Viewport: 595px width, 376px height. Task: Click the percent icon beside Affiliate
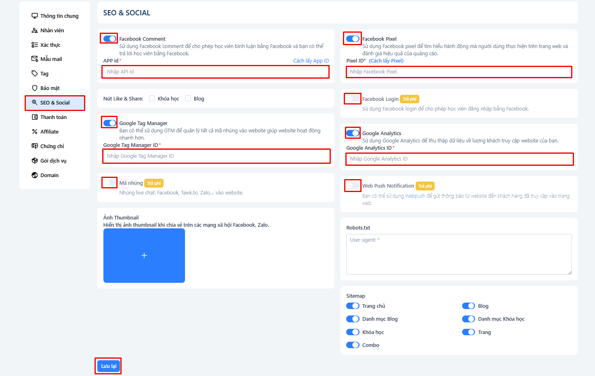[x=35, y=132]
